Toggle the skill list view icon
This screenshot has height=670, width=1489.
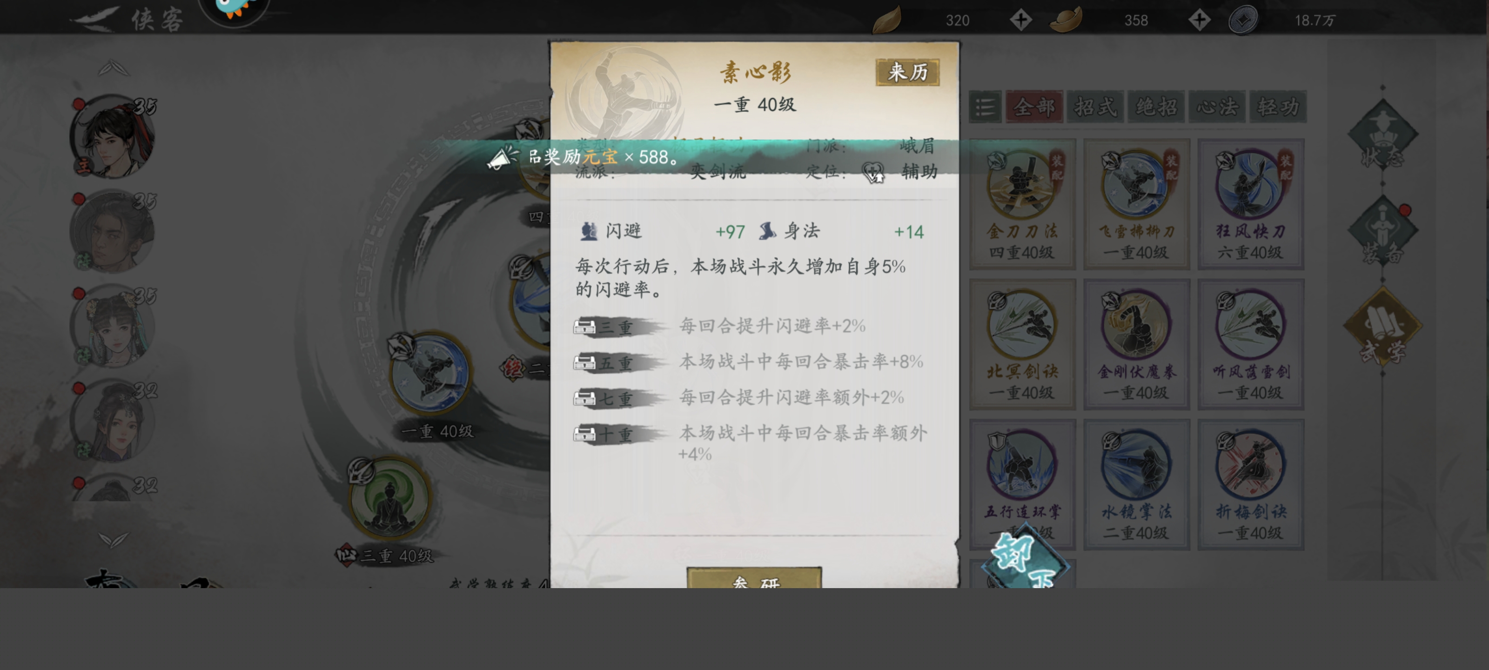[x=985, y=107]
